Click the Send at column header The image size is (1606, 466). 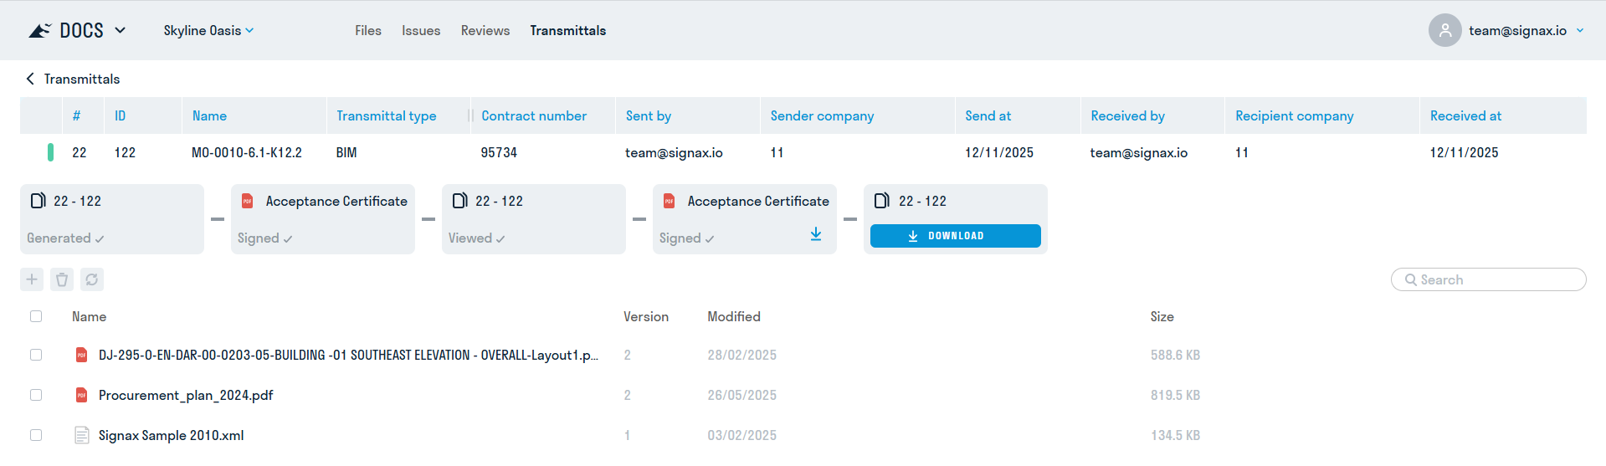click(988, 115)
